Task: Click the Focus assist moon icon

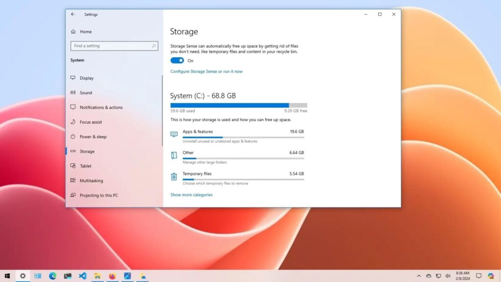Action: [73, 122]
